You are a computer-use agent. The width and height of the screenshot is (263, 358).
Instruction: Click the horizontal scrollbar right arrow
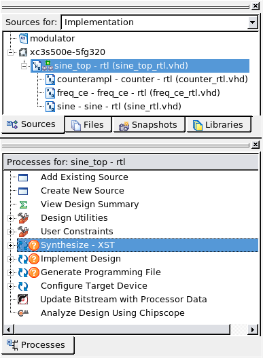(253, 329)
